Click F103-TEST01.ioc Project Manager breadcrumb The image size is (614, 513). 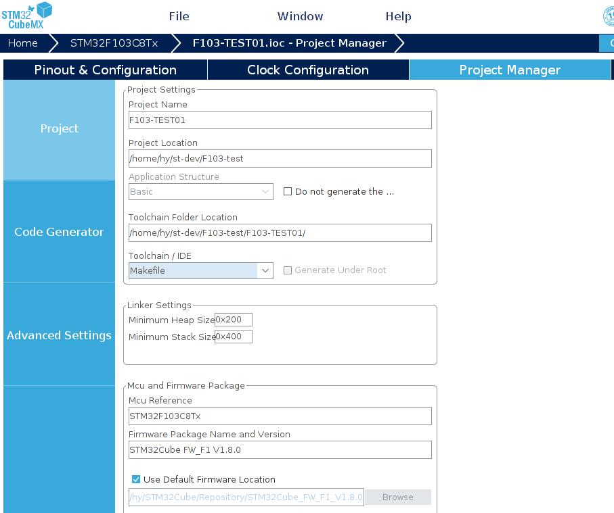click(289, 43)
